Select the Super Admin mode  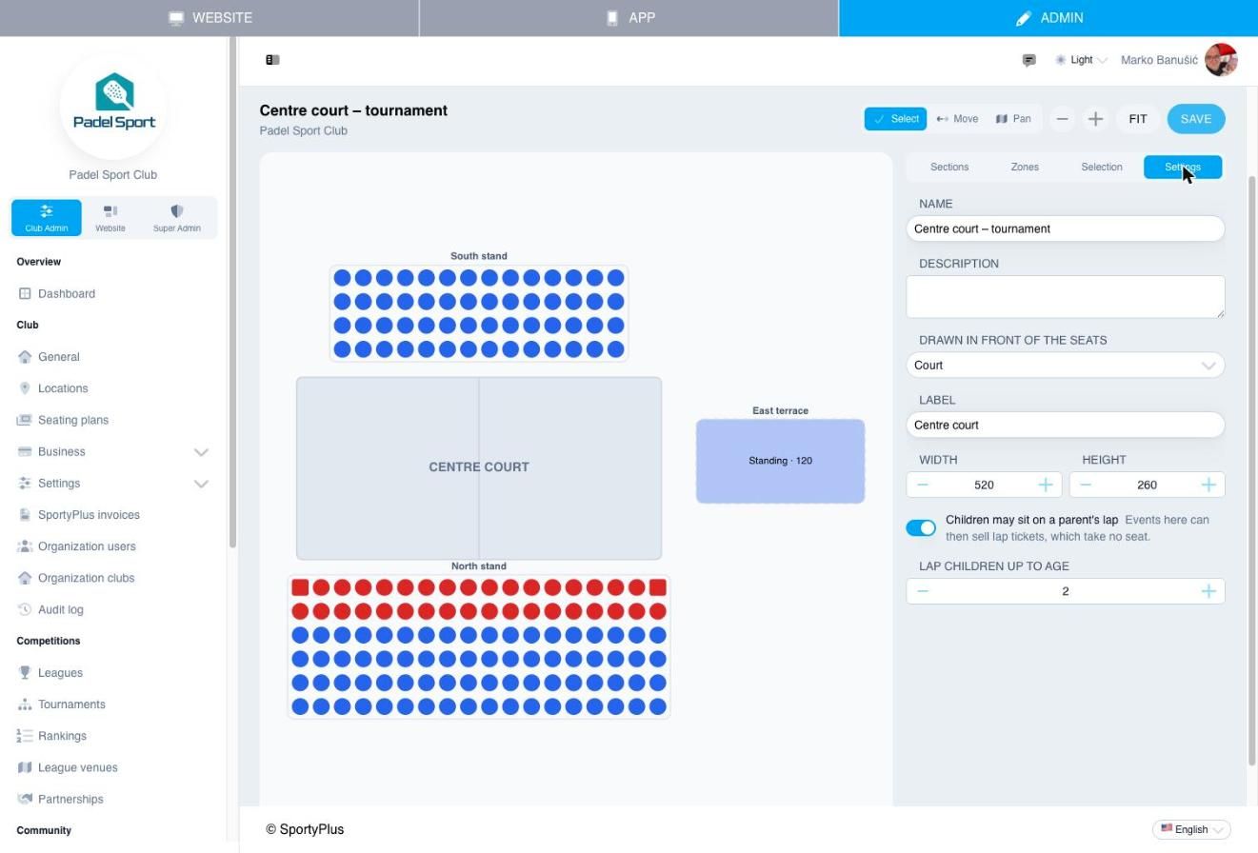click(177, 217)
